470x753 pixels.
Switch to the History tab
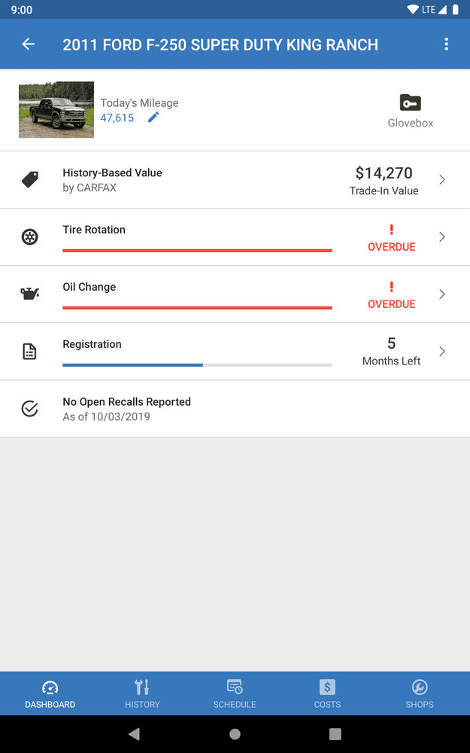click(x=141, y=693)
